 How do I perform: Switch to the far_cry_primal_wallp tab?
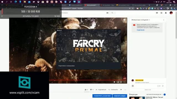click(x=139, y=5)
